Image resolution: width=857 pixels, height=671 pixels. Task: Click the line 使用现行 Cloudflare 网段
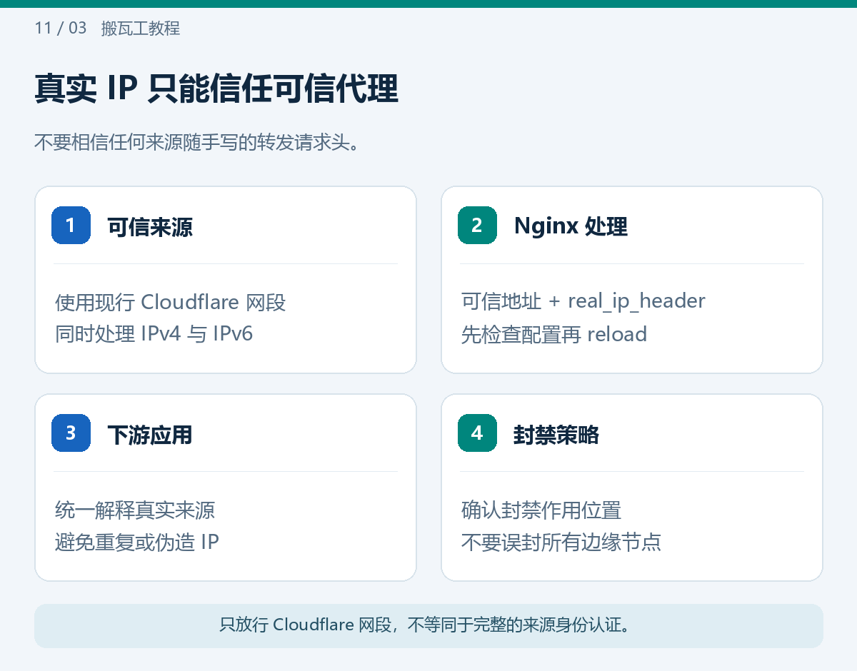click(x=170, y=303)
